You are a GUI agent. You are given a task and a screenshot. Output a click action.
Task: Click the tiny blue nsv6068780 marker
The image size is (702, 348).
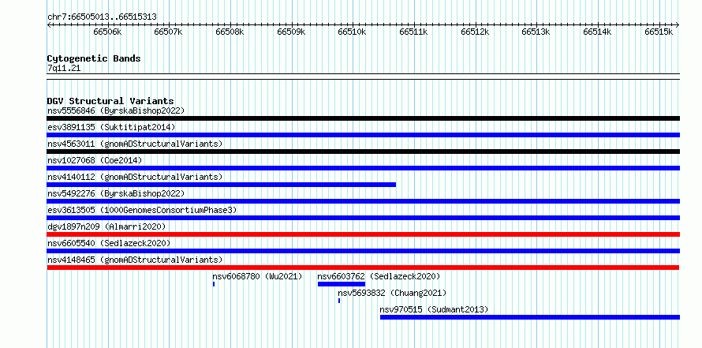214,284
